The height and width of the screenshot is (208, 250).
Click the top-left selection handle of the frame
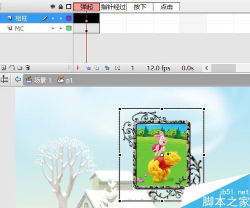point(119,109)
